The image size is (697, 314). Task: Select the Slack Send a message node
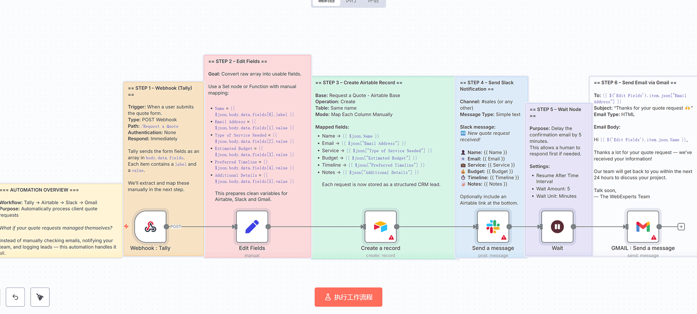[x=493, y=226]
